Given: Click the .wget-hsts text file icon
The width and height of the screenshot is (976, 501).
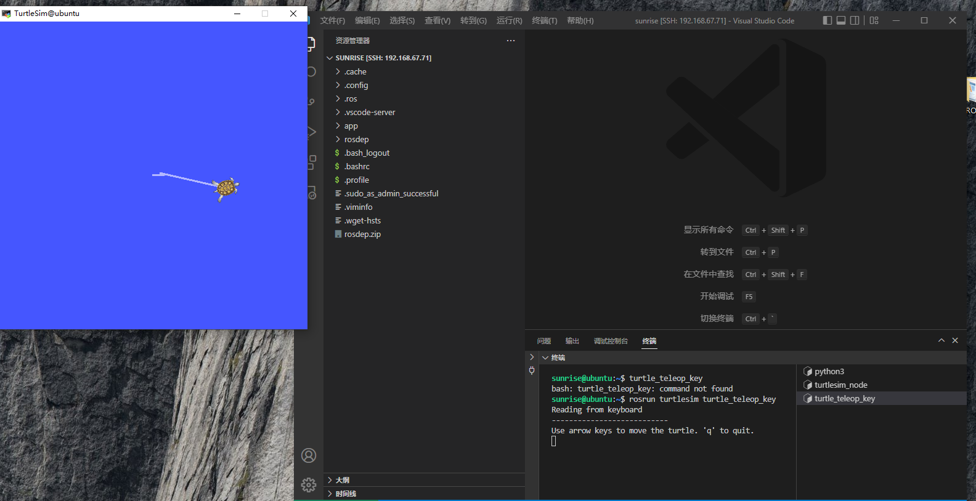Looking at the screenshot, I should [x=338, y=220].
